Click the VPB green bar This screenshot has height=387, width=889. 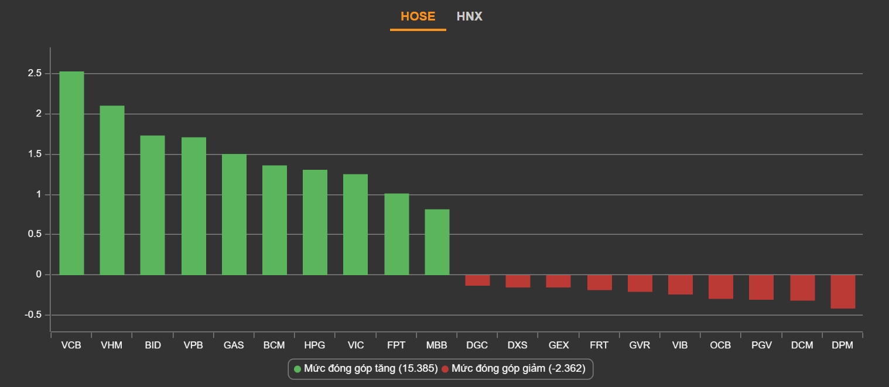click(x=193, y=206)
